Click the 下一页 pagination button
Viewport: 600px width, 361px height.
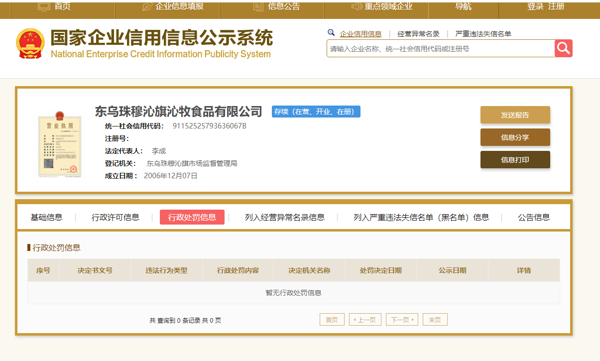(x=402, y=320)
